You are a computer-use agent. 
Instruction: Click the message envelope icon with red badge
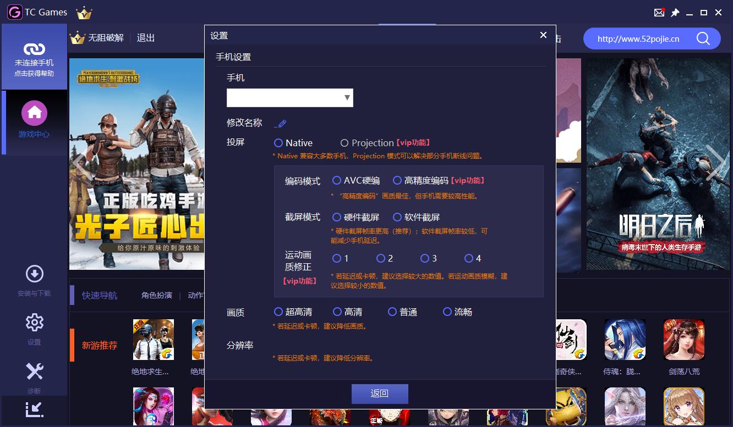(x=659, y=12)
